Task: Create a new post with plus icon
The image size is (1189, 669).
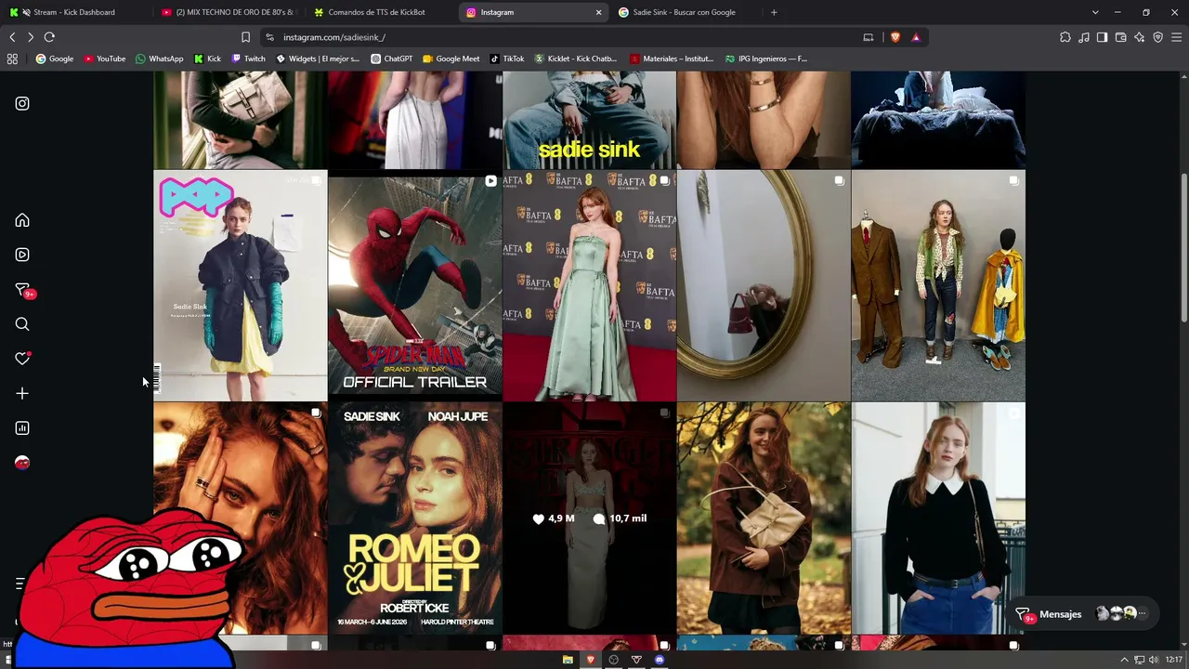Action: click(x=22, y=393)
